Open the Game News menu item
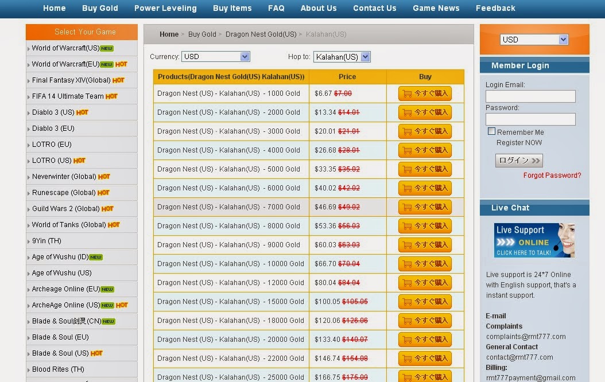This screenshot has width=605, height=382. point(436,8)
